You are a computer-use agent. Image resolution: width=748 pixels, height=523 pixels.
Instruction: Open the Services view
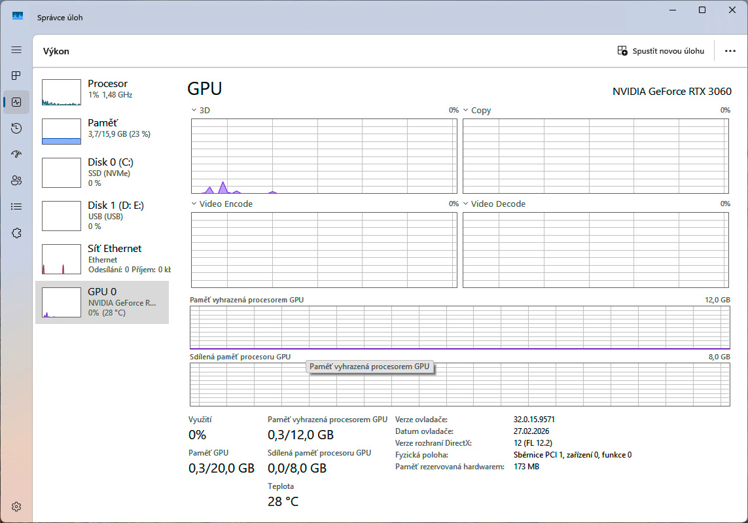[16, 232]
